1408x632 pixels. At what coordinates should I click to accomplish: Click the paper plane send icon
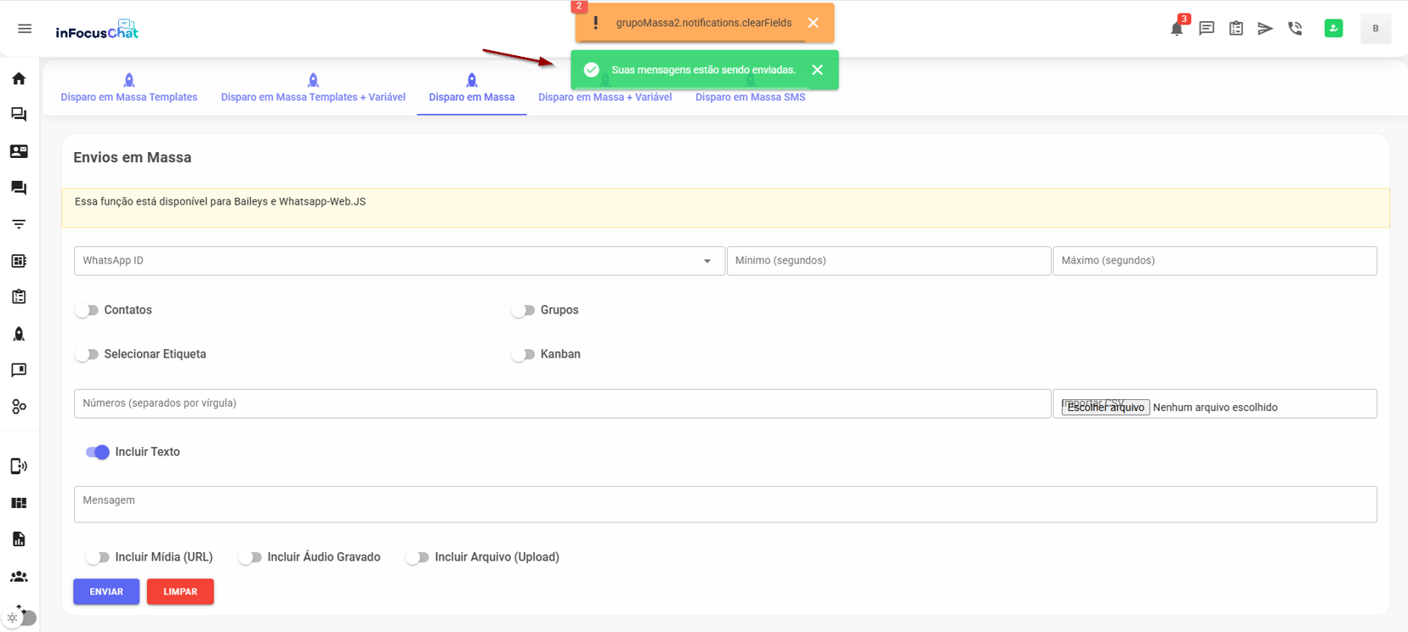point(1265,29)
